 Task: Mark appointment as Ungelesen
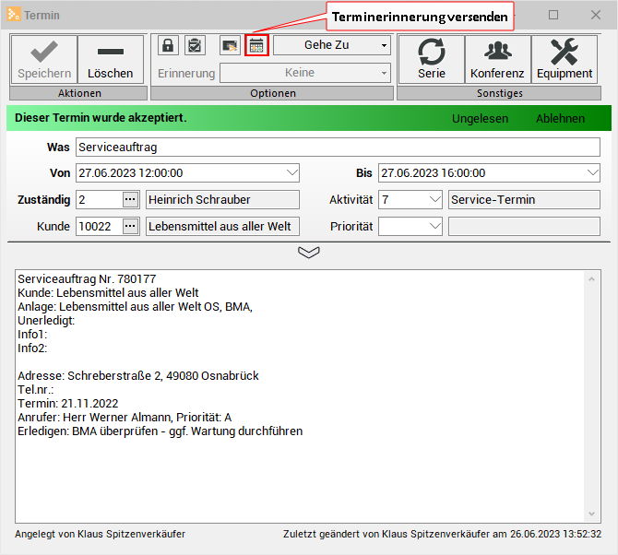point(480,118)
